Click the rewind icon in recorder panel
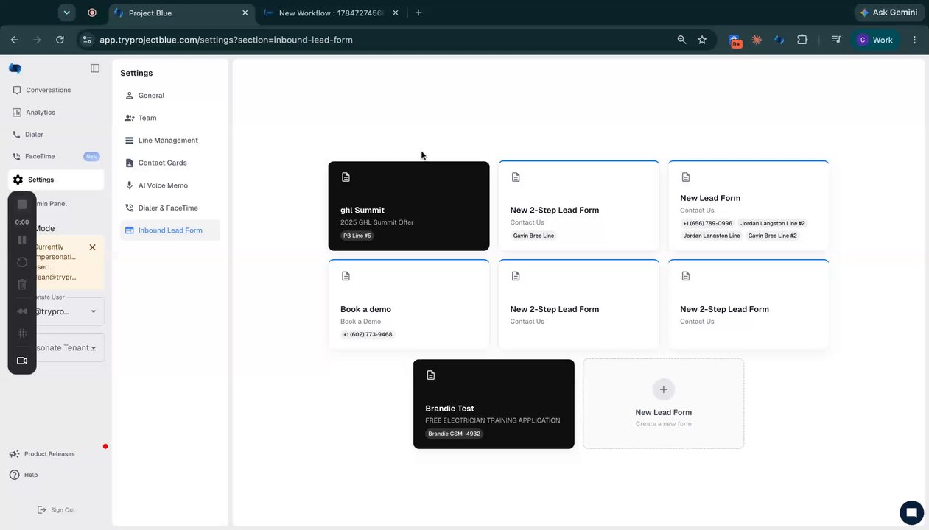The width and height of the screenshot is (929, 530). pos(22,311)
